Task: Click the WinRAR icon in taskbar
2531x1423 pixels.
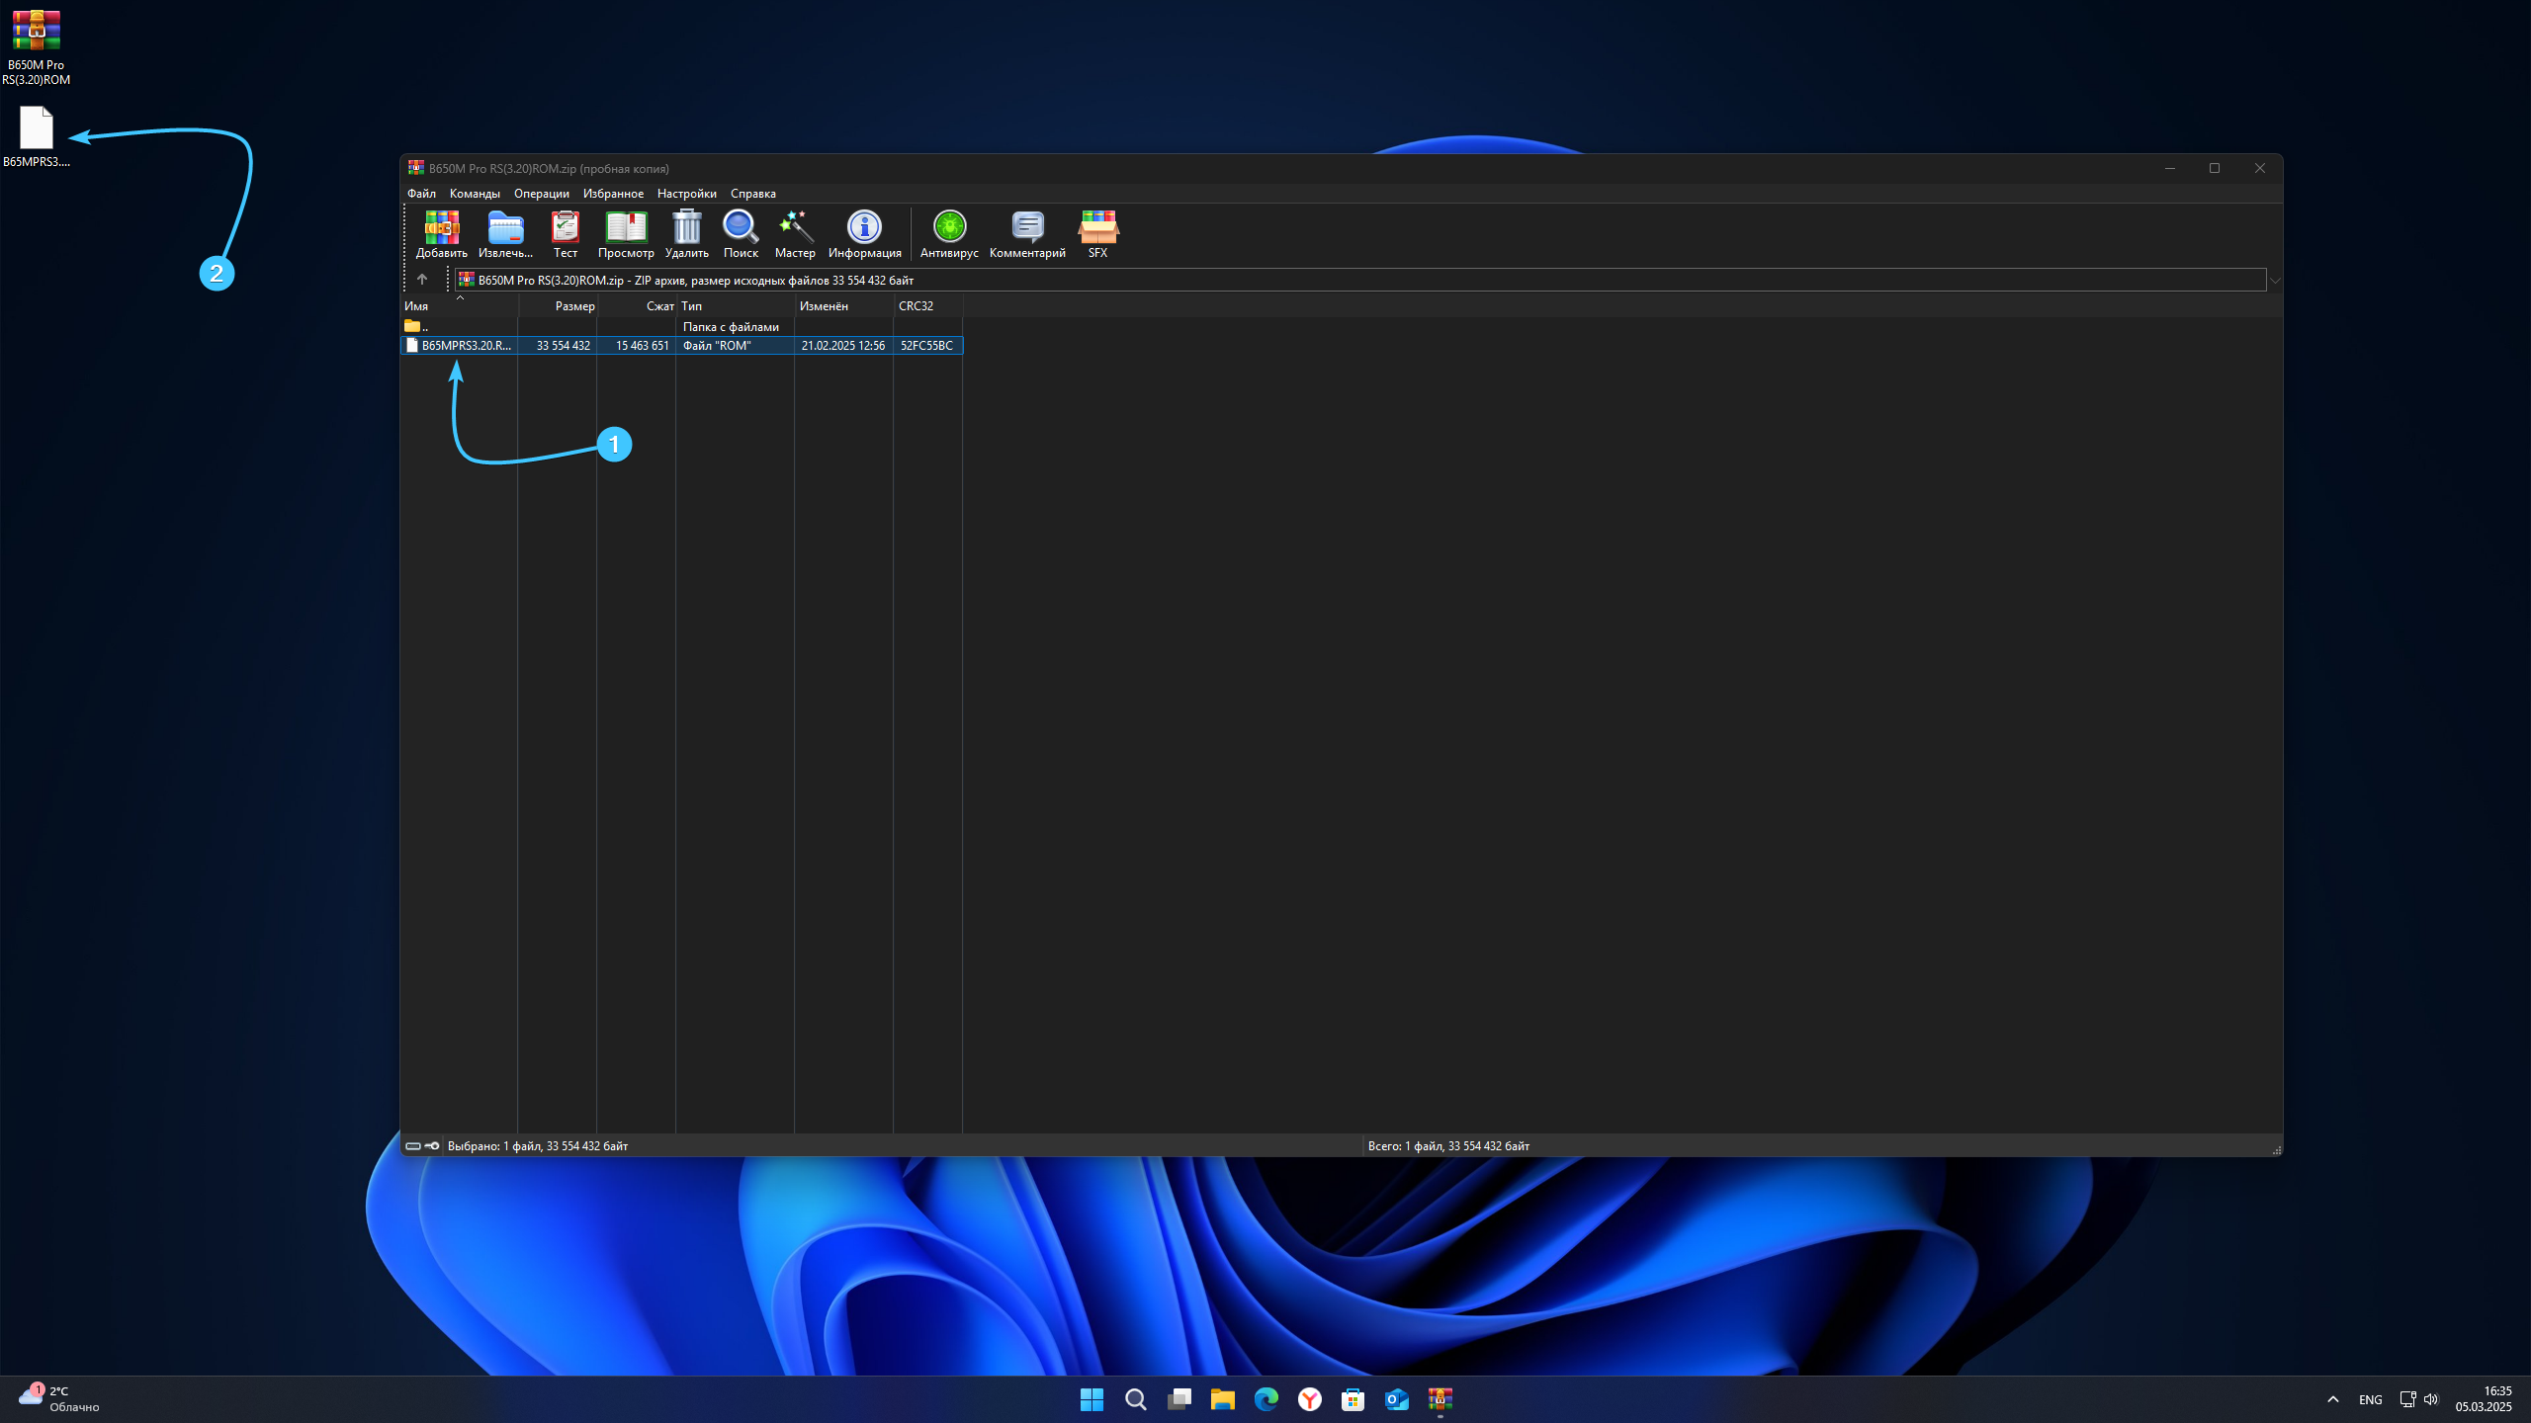Action: point(1440,1399)
